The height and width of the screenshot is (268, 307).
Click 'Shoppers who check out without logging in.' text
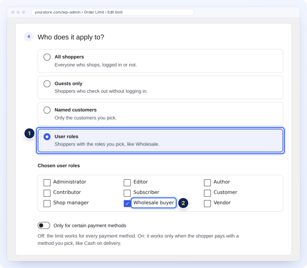point(101,91)
